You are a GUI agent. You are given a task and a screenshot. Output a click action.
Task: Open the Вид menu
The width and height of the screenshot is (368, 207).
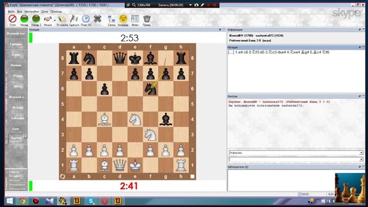tap(20, 11)
